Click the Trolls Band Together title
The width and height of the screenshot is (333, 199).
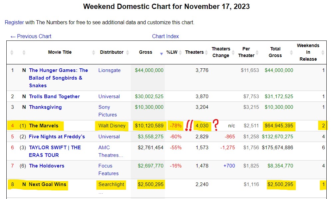pos(54,97)
